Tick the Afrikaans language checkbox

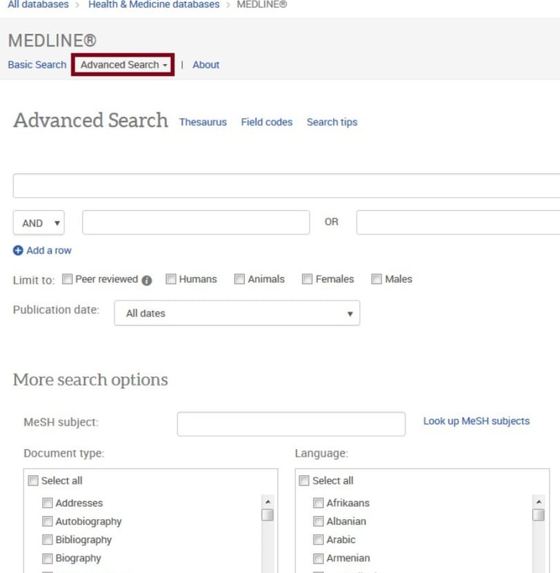319,503
